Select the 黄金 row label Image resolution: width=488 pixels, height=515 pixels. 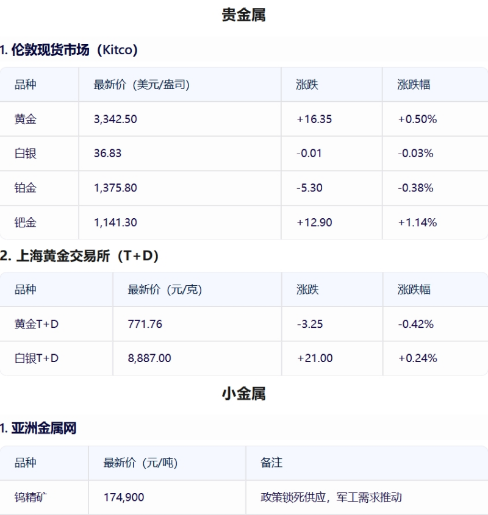[x=26, y=119]
